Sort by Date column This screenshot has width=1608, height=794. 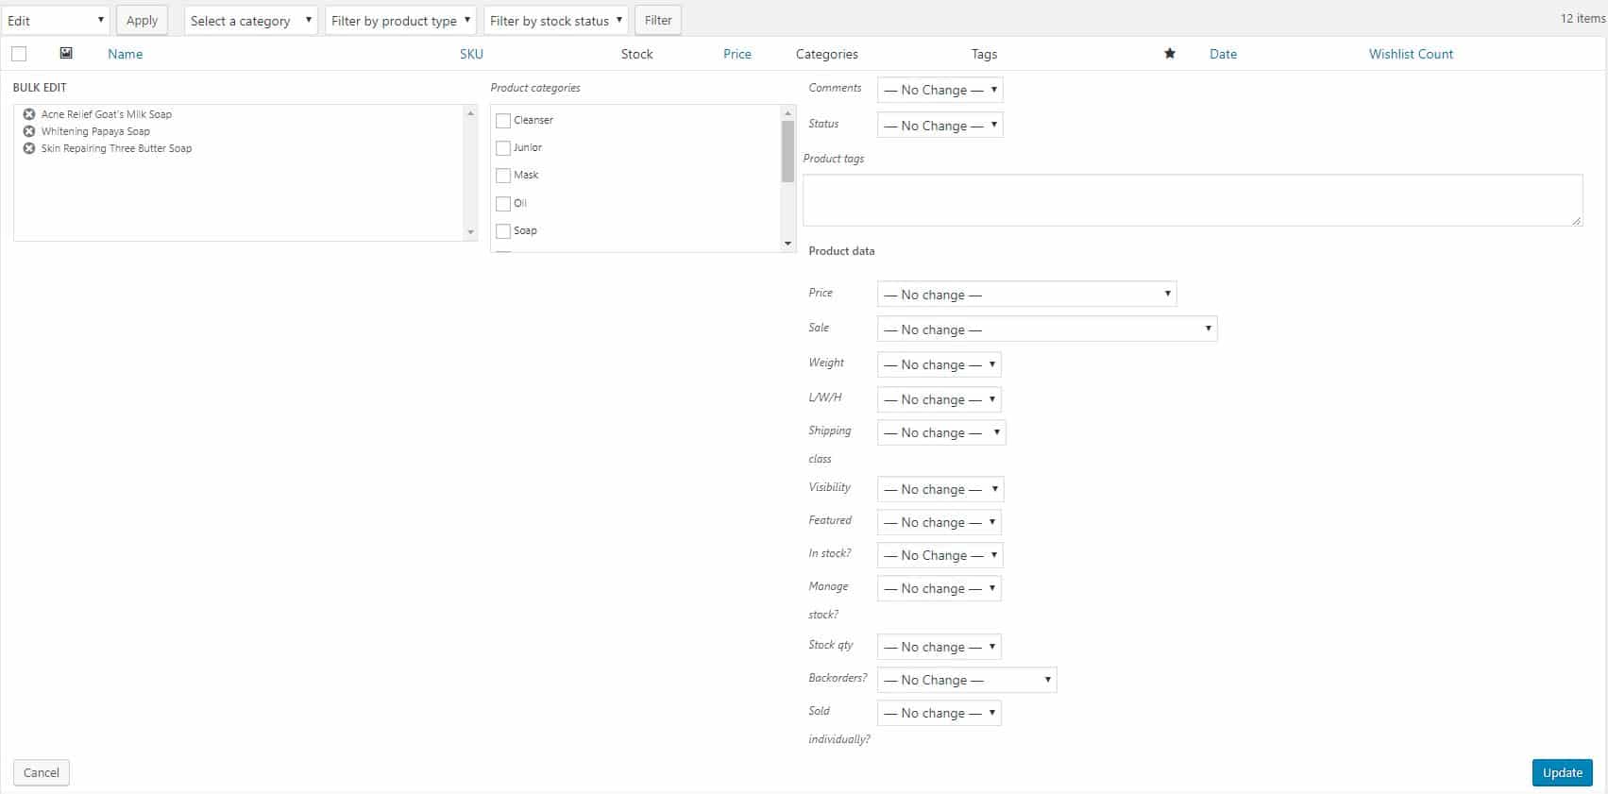point(1223,54)
